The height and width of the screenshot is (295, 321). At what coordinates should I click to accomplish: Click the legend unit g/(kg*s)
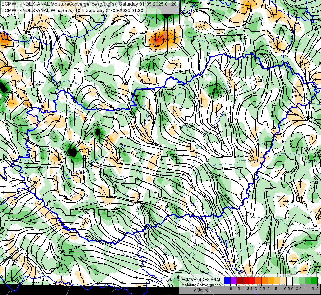tap(201, 290)
